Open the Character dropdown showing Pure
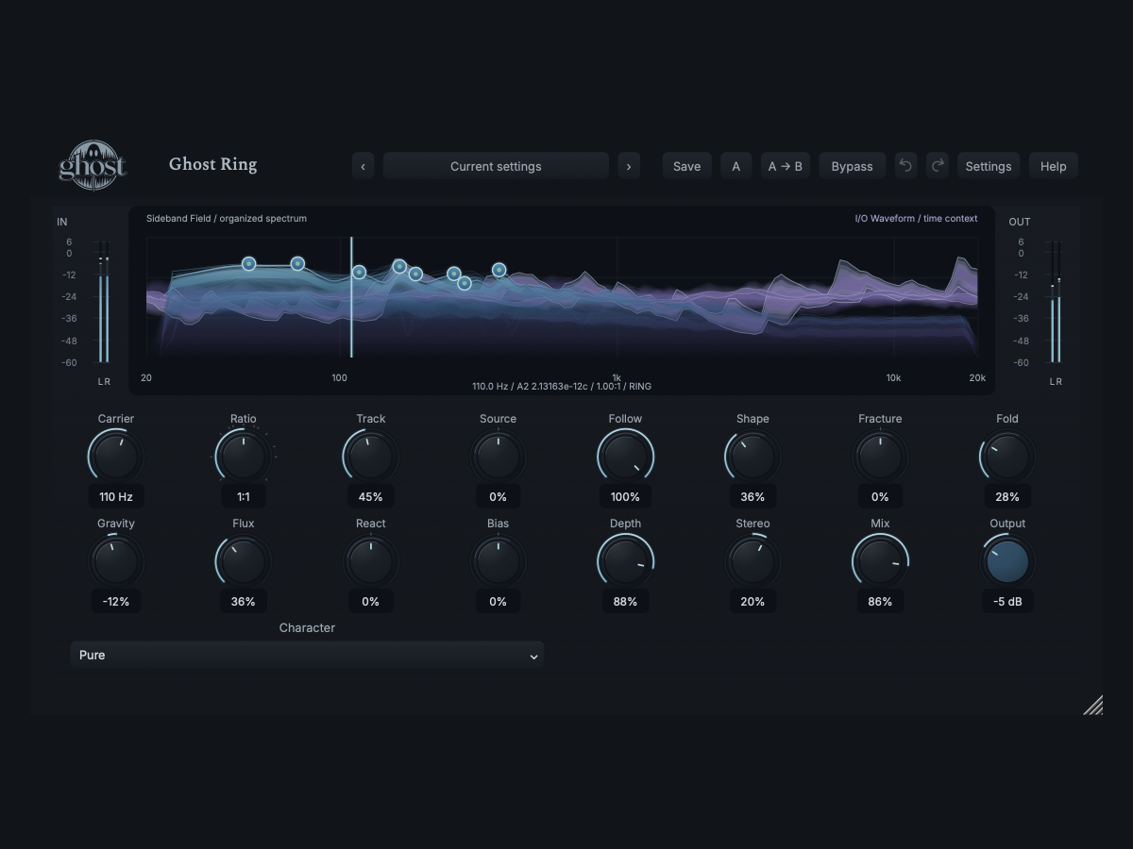Image resolution: width=1133 pixels, height=849 pixels. tap(307, 655)
